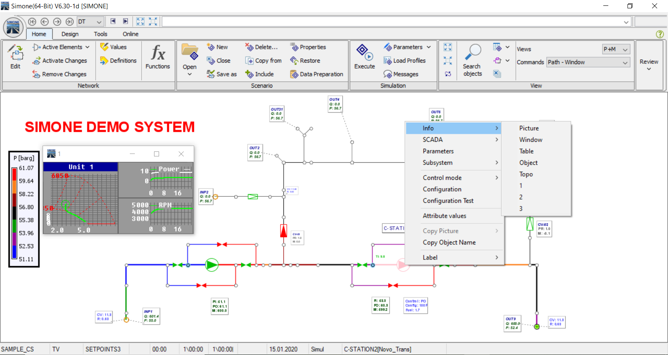Close the current scenario via Close command
The height and width of the screenshot is (355, 668).
(218, 61)
